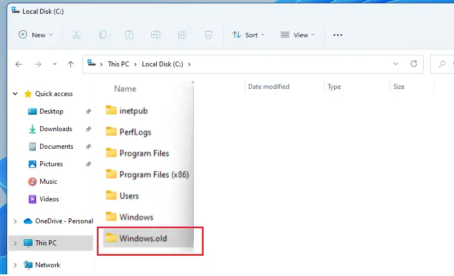Open the See more ellipsis menu
454x276 pixels.
[x=337, y=35]
